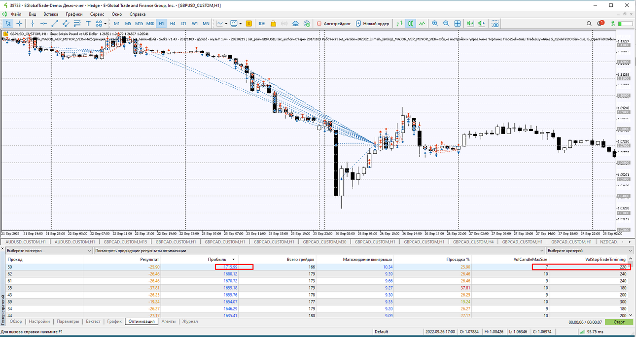
Task: Choose the text label tool
Action: (x=88, y=23)
